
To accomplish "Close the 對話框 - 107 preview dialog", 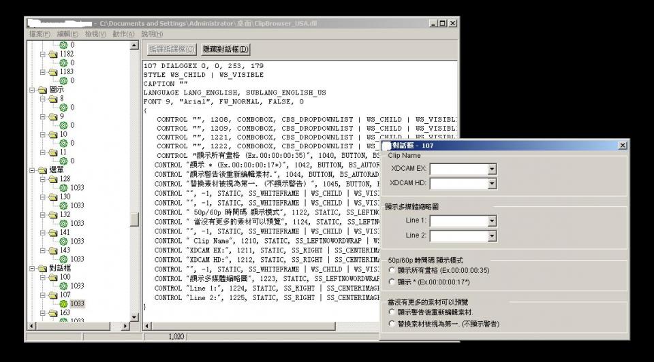I will tap(622, 146).
